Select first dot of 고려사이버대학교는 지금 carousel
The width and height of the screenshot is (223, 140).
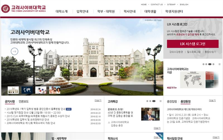[203, 64]
